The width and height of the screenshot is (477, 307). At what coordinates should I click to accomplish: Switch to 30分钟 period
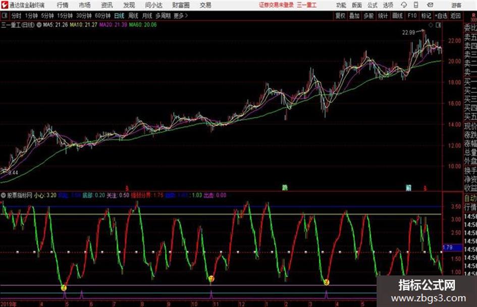(x=84, y=16)
